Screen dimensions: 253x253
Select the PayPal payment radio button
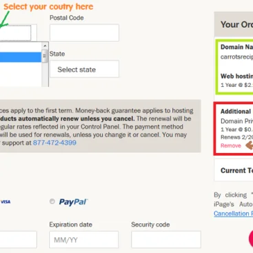click(x=52, y=201)
